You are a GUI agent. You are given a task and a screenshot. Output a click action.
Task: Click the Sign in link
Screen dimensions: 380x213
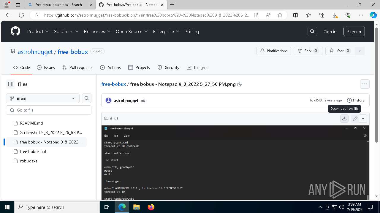330,32
